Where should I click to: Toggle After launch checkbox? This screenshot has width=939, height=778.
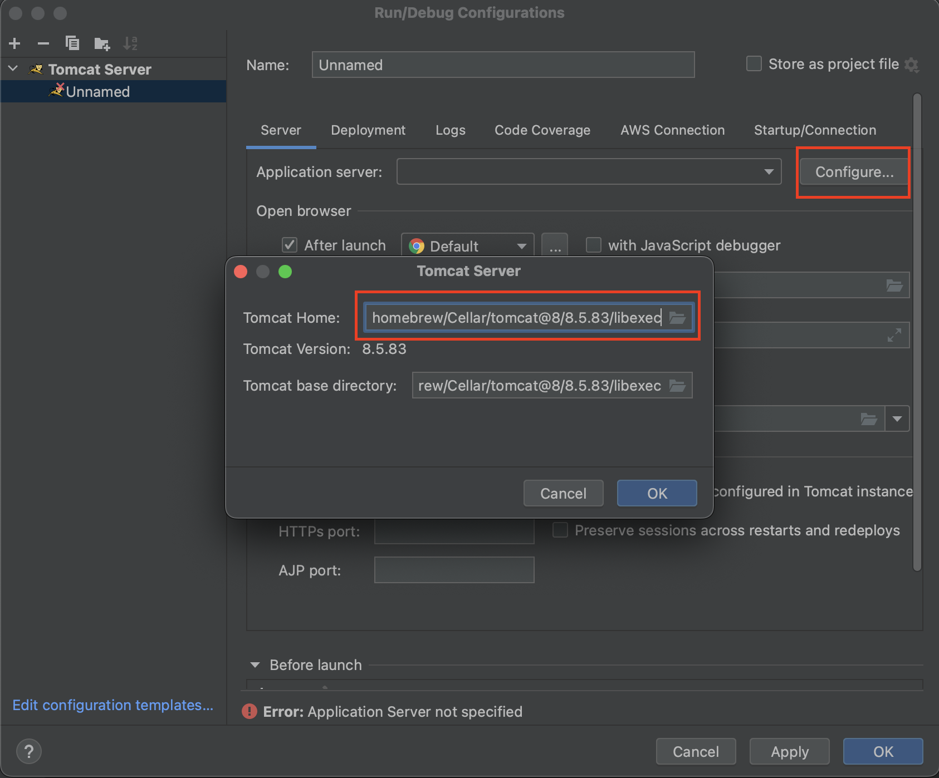290,245
